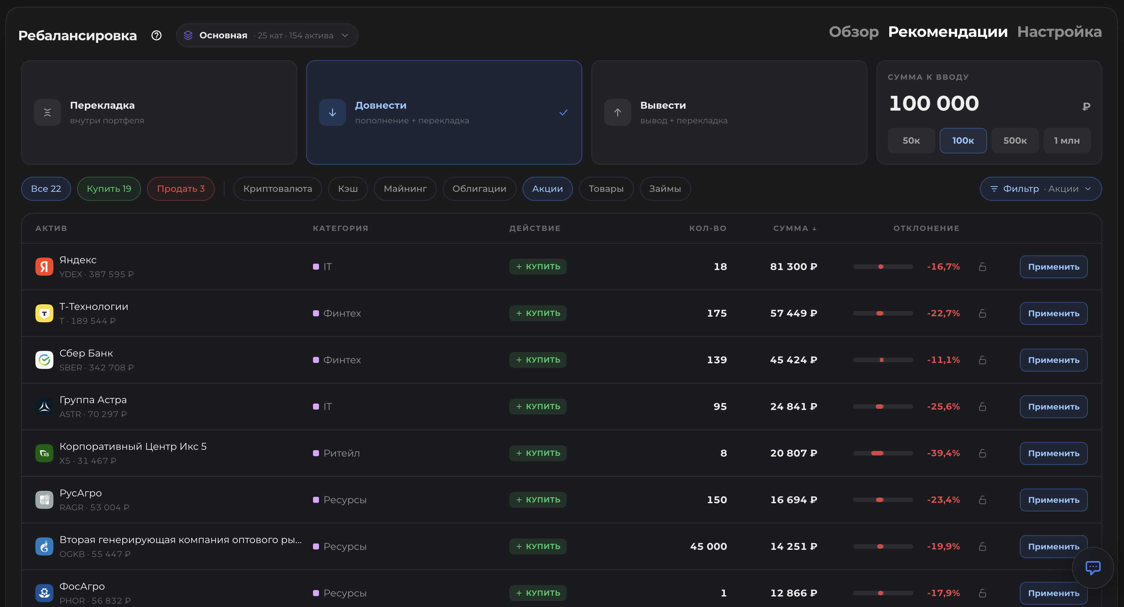This screenshot has height=607, width=1124.
Task: Click the Т-Технологии yellow logo
Action: pyautogui.click(x=44, y=313)
